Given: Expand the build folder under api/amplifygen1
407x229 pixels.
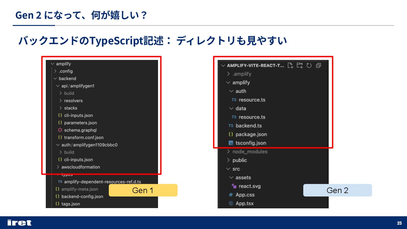Looking at the screenshot, I should tap(60, 93).
